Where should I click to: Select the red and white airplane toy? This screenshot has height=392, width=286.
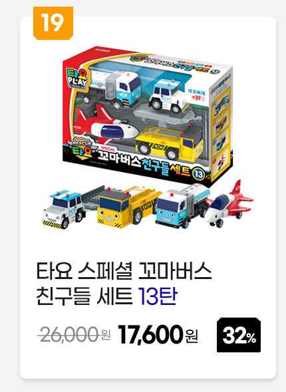point(227,204)
